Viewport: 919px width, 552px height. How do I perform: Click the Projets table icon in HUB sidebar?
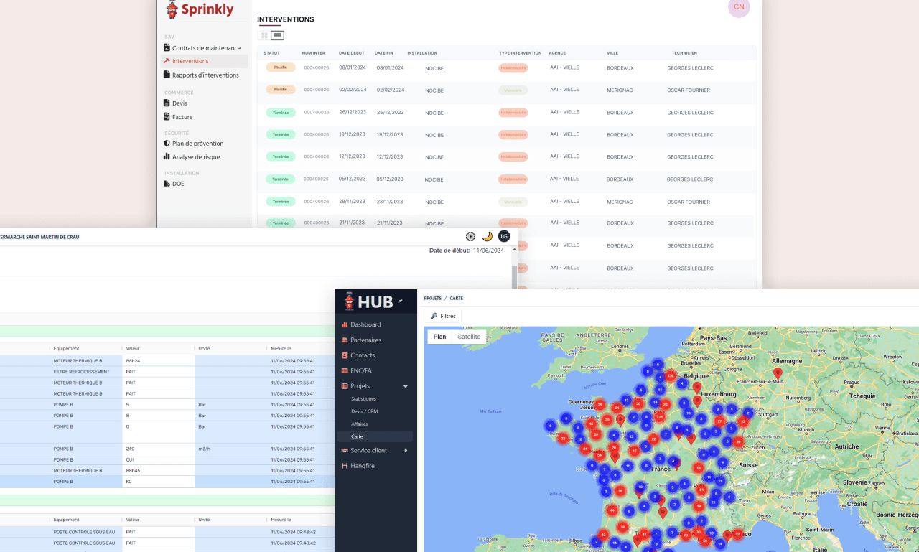[x=345, y=386]
